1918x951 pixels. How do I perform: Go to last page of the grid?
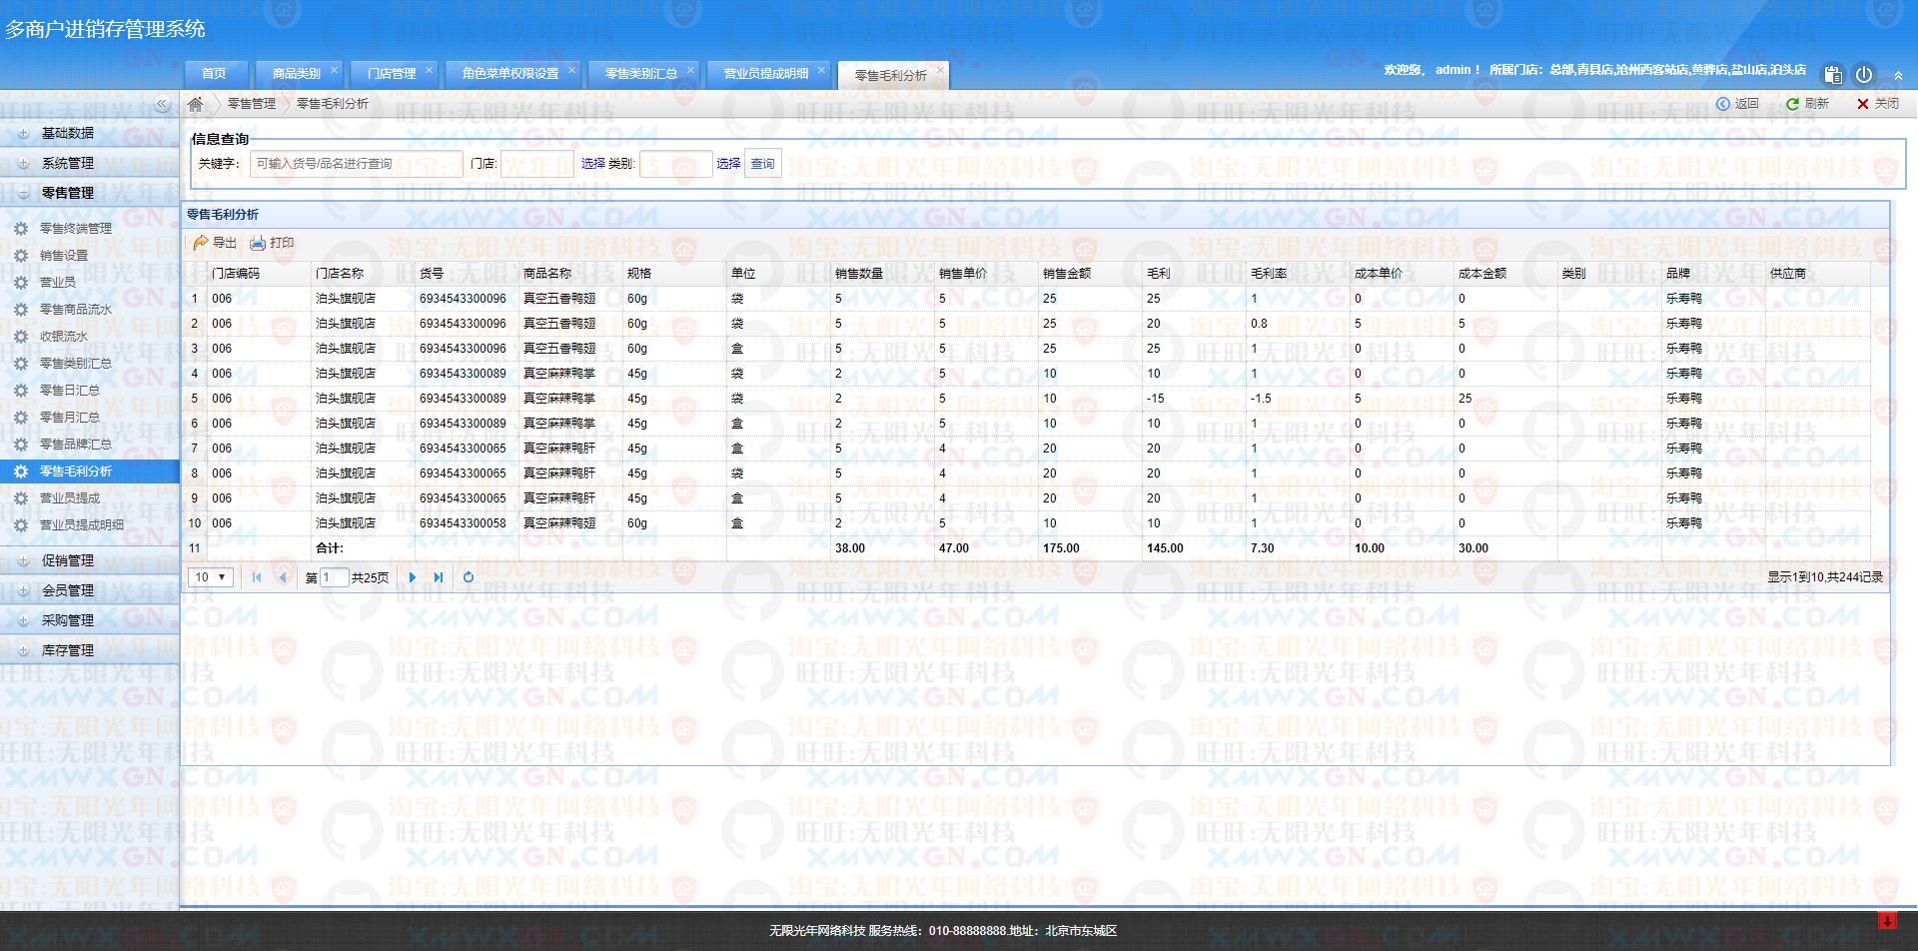pos(439,577)
